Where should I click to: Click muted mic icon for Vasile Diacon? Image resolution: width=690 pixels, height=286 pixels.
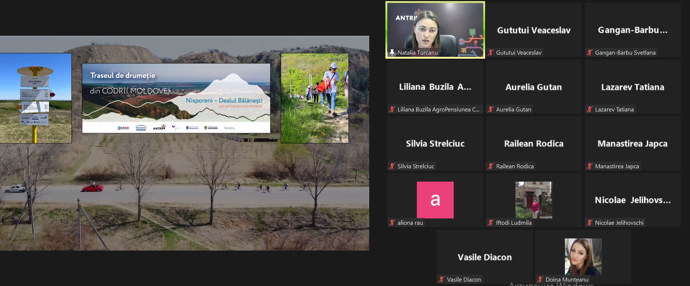[442, 280]
